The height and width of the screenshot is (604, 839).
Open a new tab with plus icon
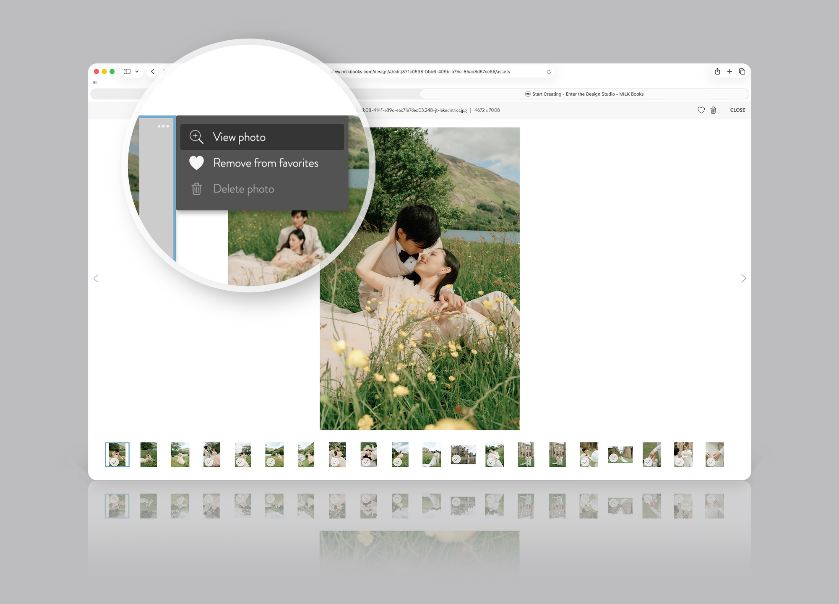[x=730, y=72]
